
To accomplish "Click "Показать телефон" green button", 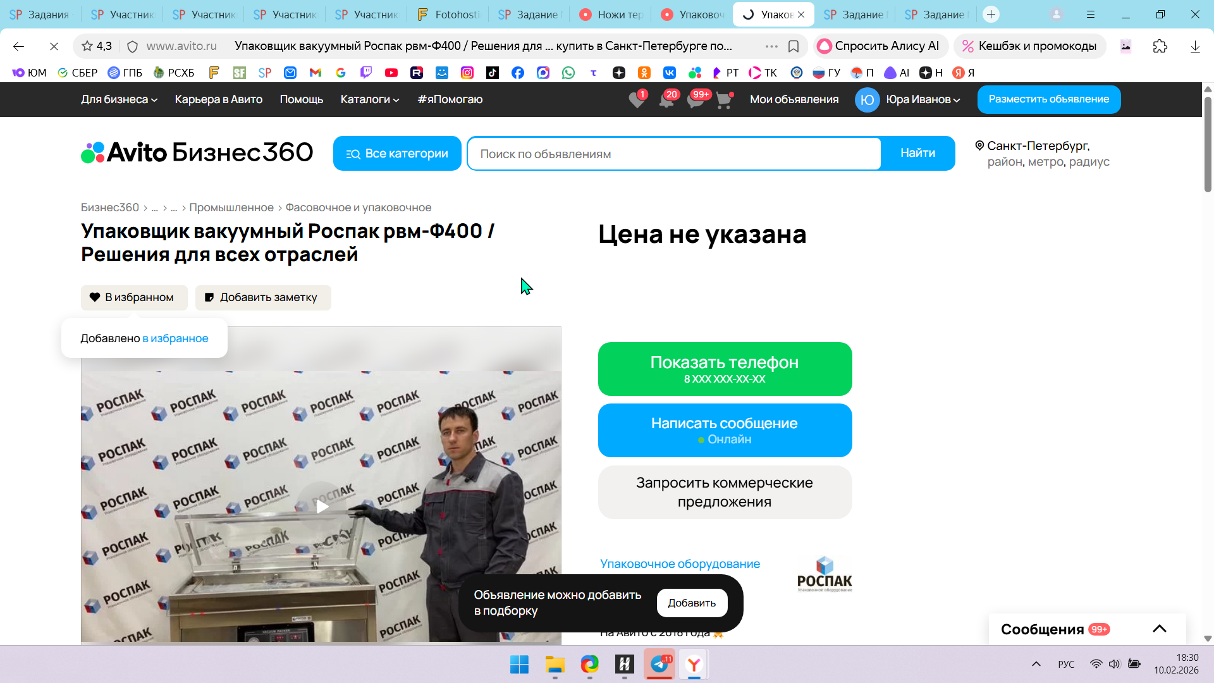I will click(725, 369).
